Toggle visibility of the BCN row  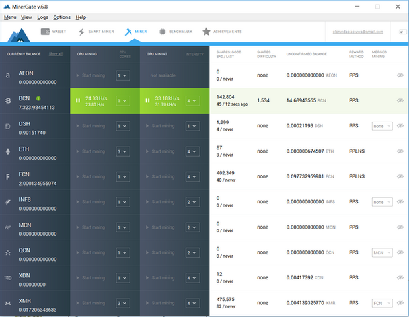pos(400,100)
